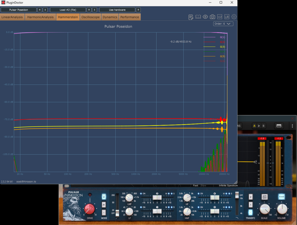Click the VOLUME knob
This screenshot has width=297, height=225.
point(282,209)
